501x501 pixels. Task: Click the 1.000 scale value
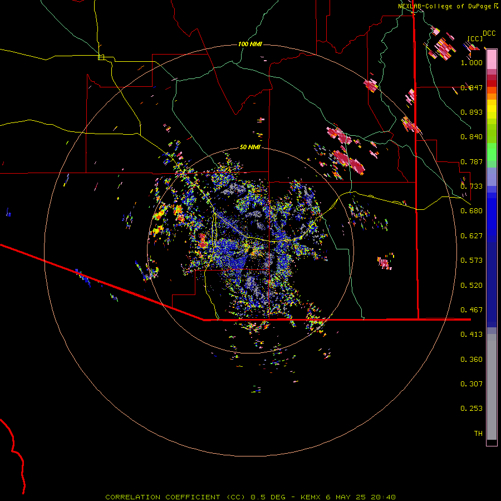point(471,62)
